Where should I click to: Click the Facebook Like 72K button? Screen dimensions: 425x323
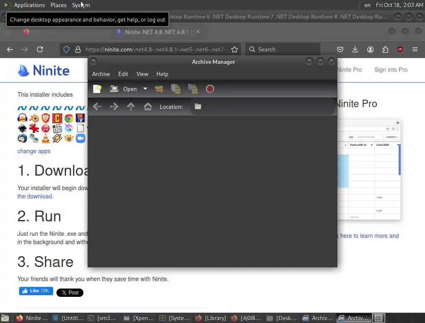coord(36,291)
